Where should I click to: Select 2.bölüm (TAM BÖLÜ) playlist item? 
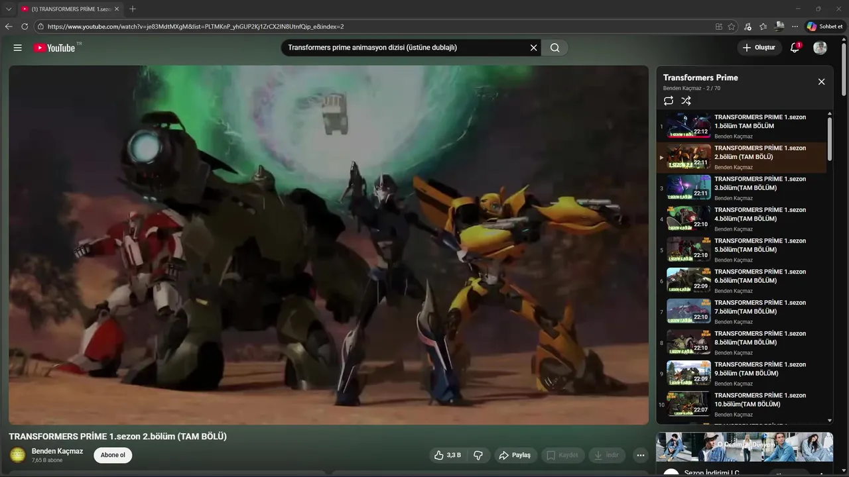[x=742, y=157]
